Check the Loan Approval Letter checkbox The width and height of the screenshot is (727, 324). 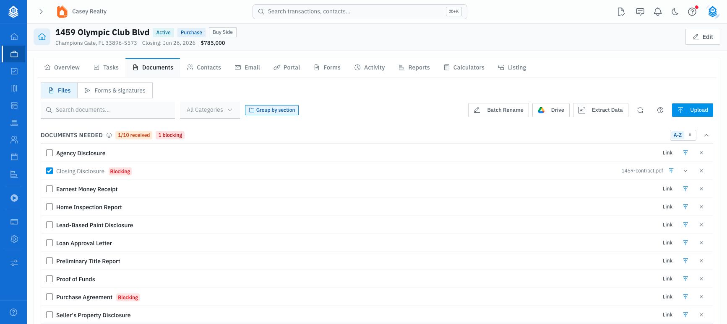click(x=50, y=243)
